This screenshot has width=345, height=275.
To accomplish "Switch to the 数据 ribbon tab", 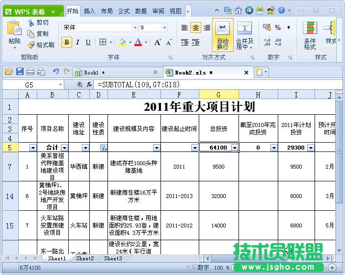I will coord(141,11).
